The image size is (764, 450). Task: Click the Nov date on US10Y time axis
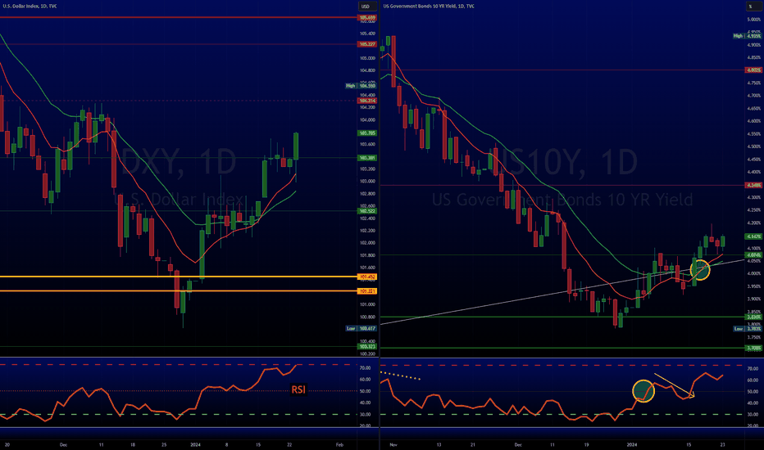[393, 444]
